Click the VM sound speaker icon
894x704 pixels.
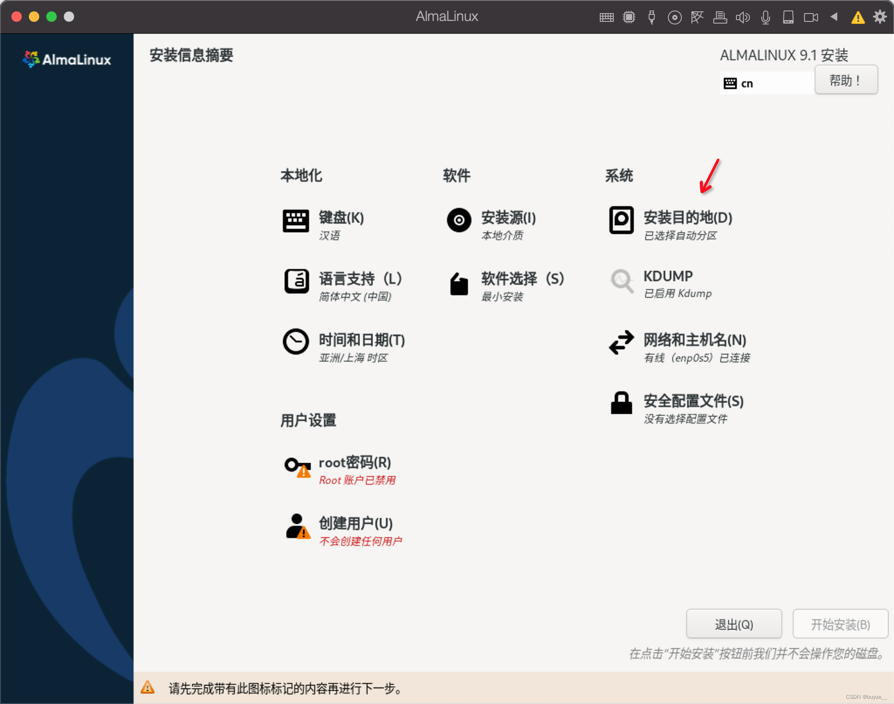[743, 17]
